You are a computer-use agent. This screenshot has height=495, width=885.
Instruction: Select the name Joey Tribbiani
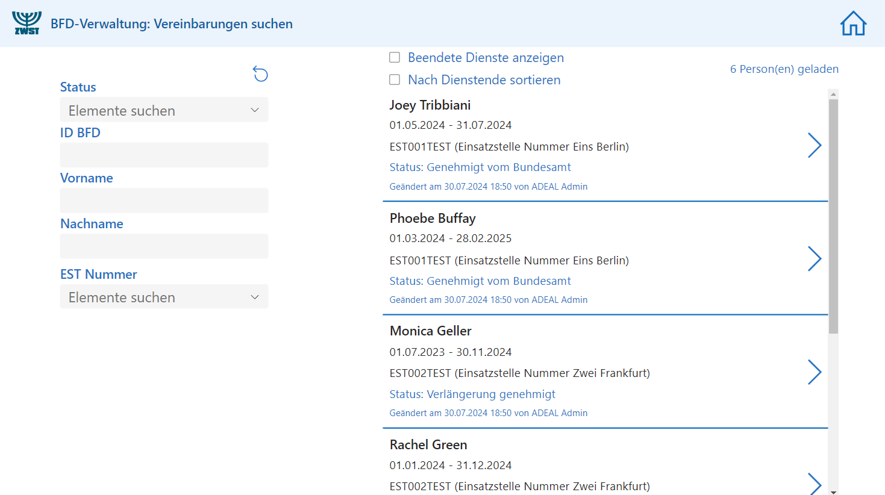point(430,105)
